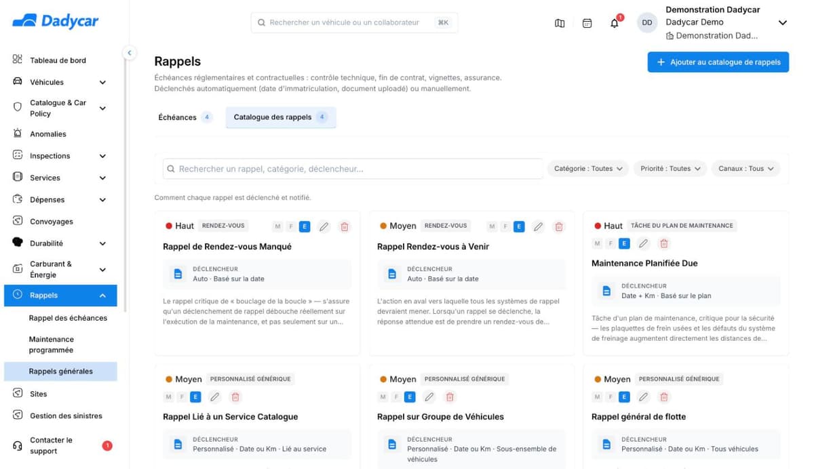Toggle M channel on Rappel de Rendez-vous Manqué
The image size is (814, 469).
click(x=277, y=226)
